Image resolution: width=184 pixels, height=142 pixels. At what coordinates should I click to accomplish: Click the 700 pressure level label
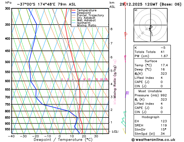point(7,97)
